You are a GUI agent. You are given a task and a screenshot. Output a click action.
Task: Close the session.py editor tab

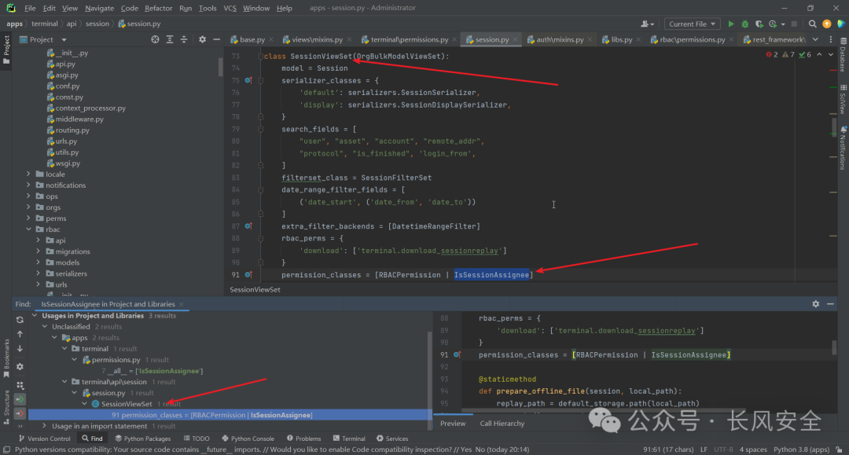pos(515,39)
